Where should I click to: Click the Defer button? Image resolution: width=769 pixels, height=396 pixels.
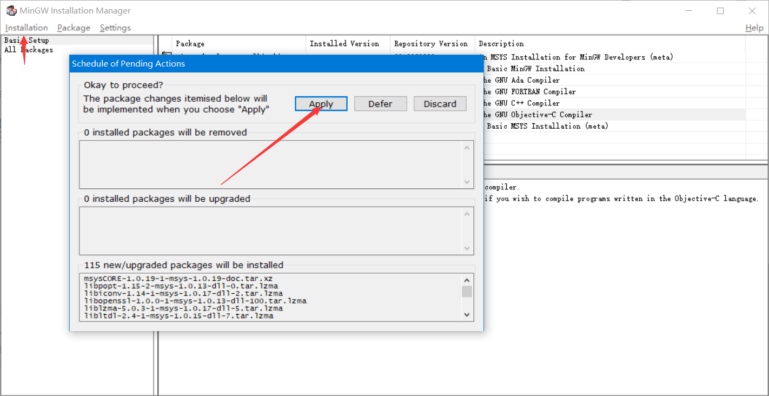click(380, 104)
